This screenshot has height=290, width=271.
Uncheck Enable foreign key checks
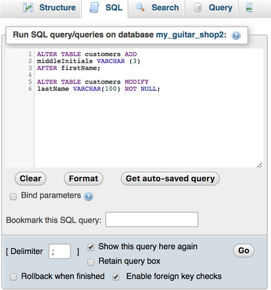(116, 277)
